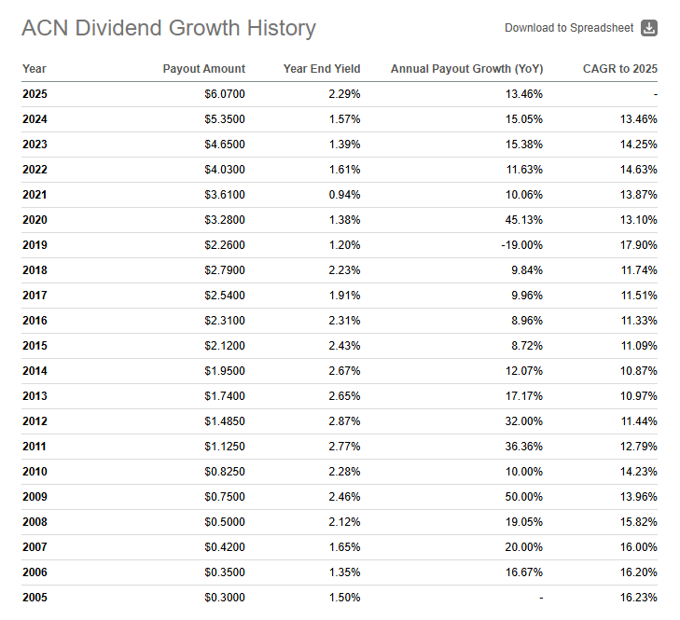Click the 16.67% annual payout growth
The width and height of the screenshot is (680, 620).
(524, 572)
